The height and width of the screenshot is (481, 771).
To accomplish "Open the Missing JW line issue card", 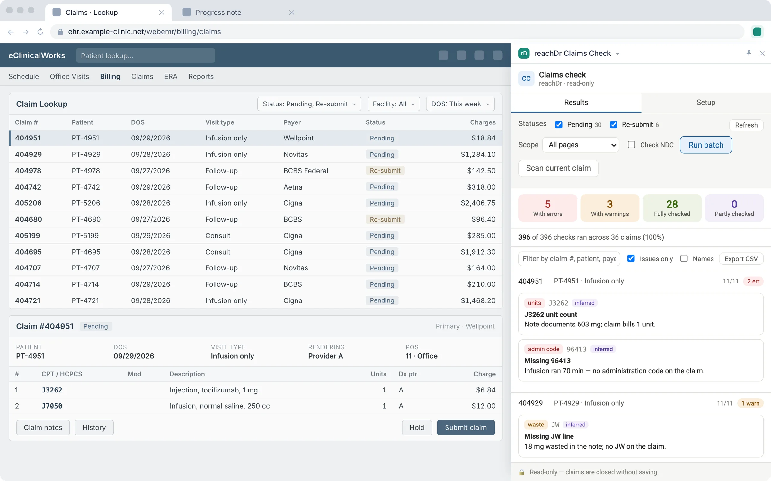I will tap(641, 436).
